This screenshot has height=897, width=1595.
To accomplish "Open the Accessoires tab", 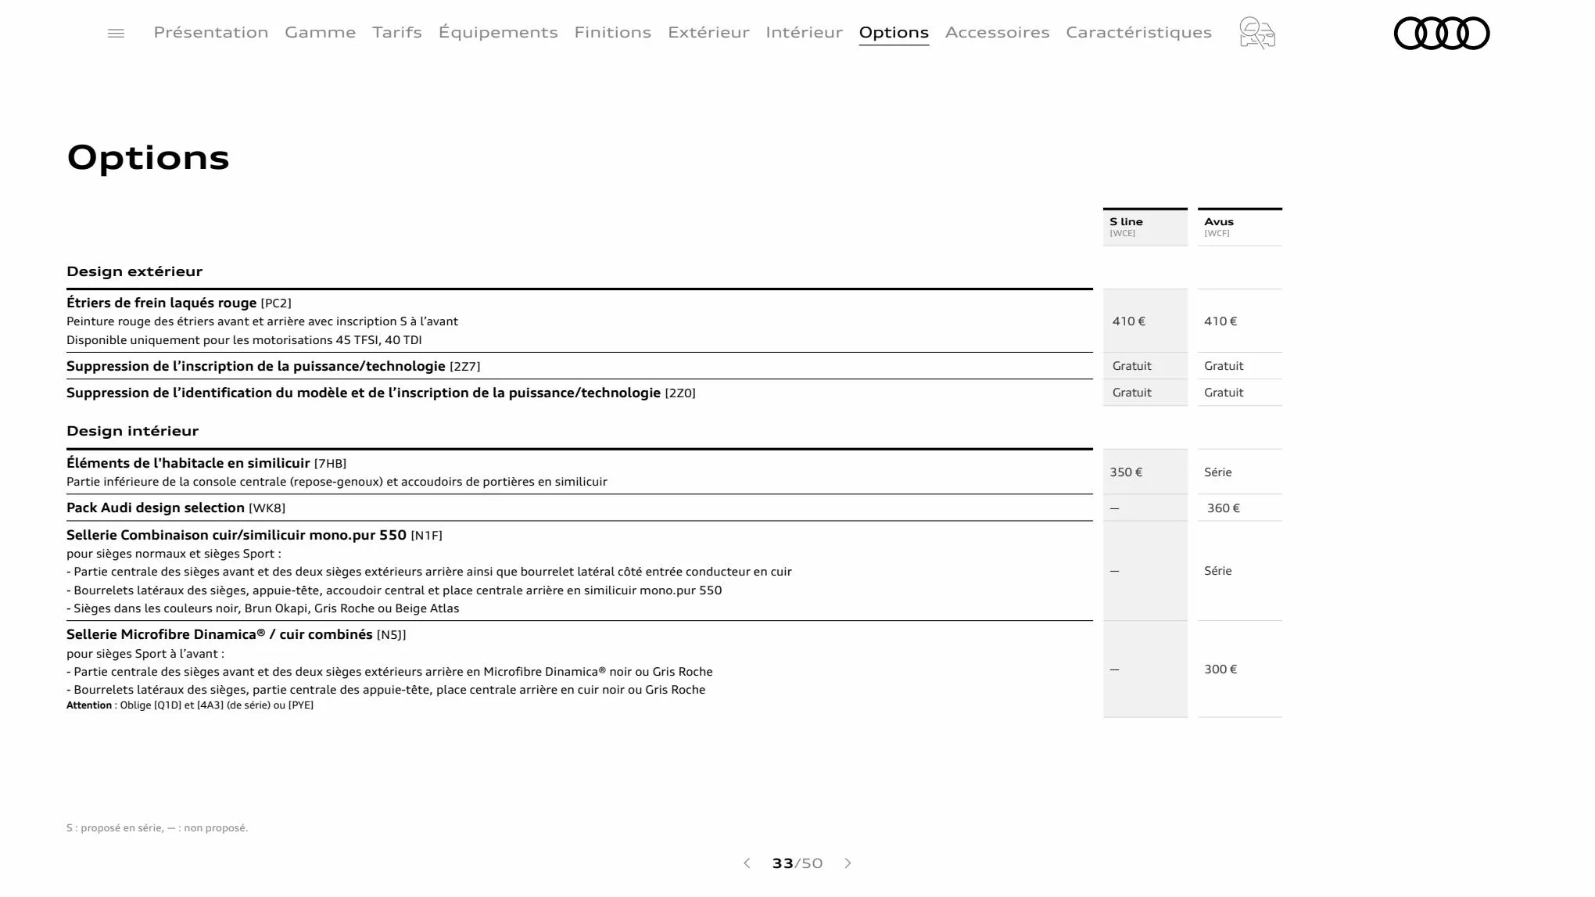I will coord(998,32).
